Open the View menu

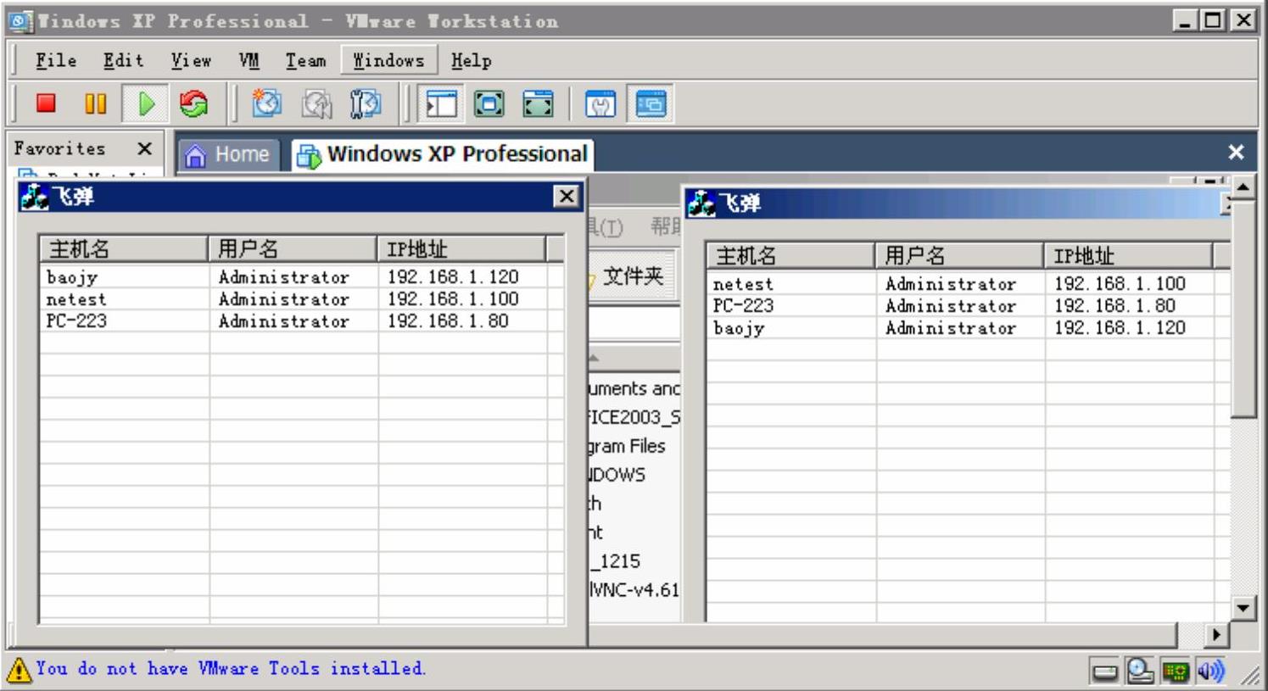point(191,60)
